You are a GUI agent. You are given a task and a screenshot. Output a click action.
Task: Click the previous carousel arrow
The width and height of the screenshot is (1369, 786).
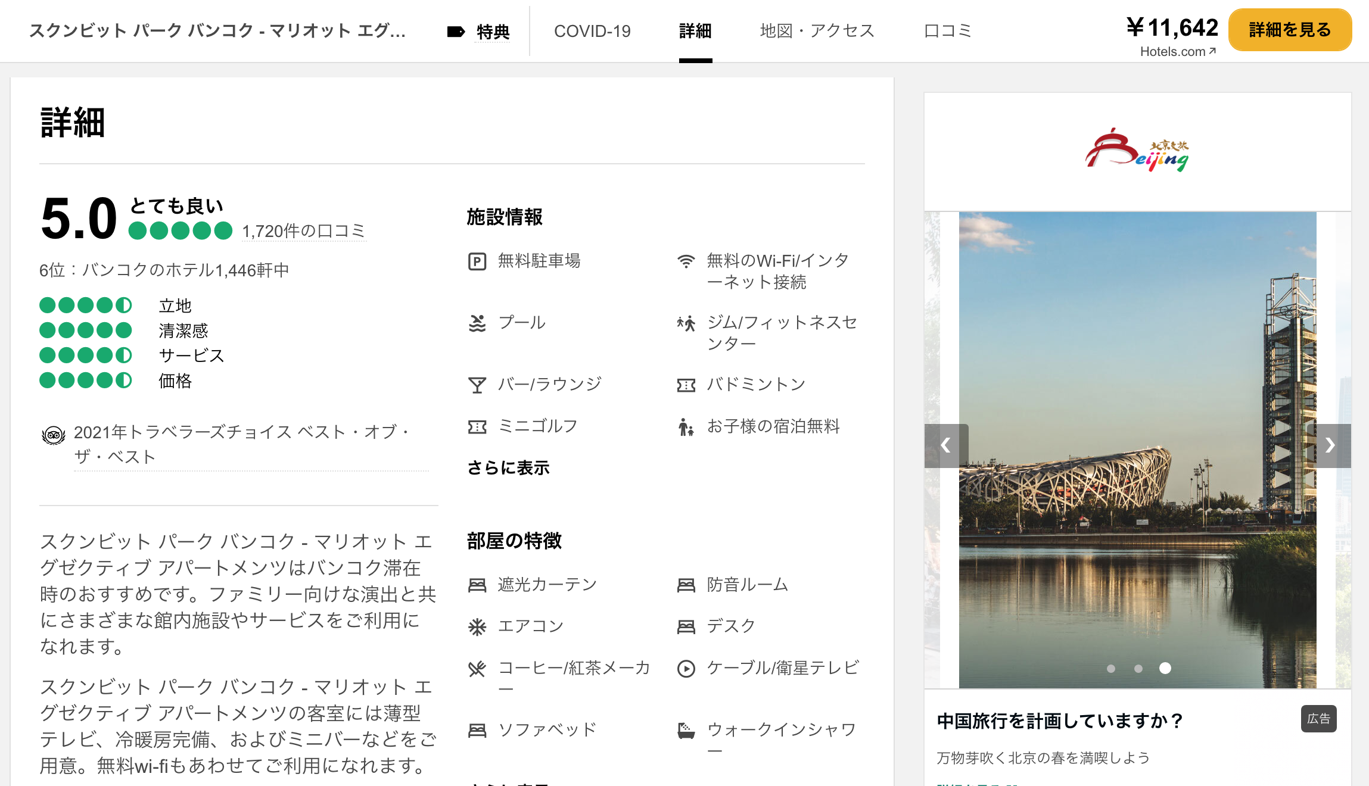pyautogui.click(x=946, y=445)
